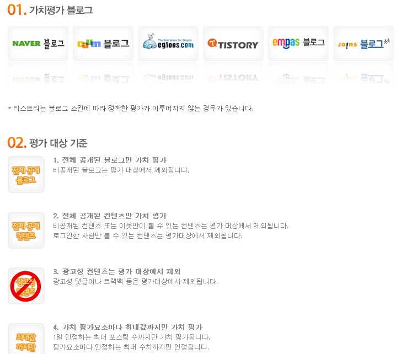
Task: Click line 비공개된 컨텐츠 또는 이웃만이 볼 수 있는
Action: click(x=170, y=226)
